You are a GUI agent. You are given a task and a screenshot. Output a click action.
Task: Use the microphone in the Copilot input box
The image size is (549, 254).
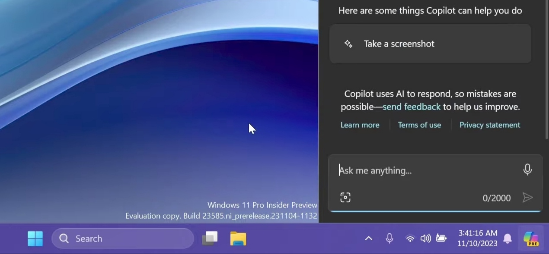(x=527, y=169)
